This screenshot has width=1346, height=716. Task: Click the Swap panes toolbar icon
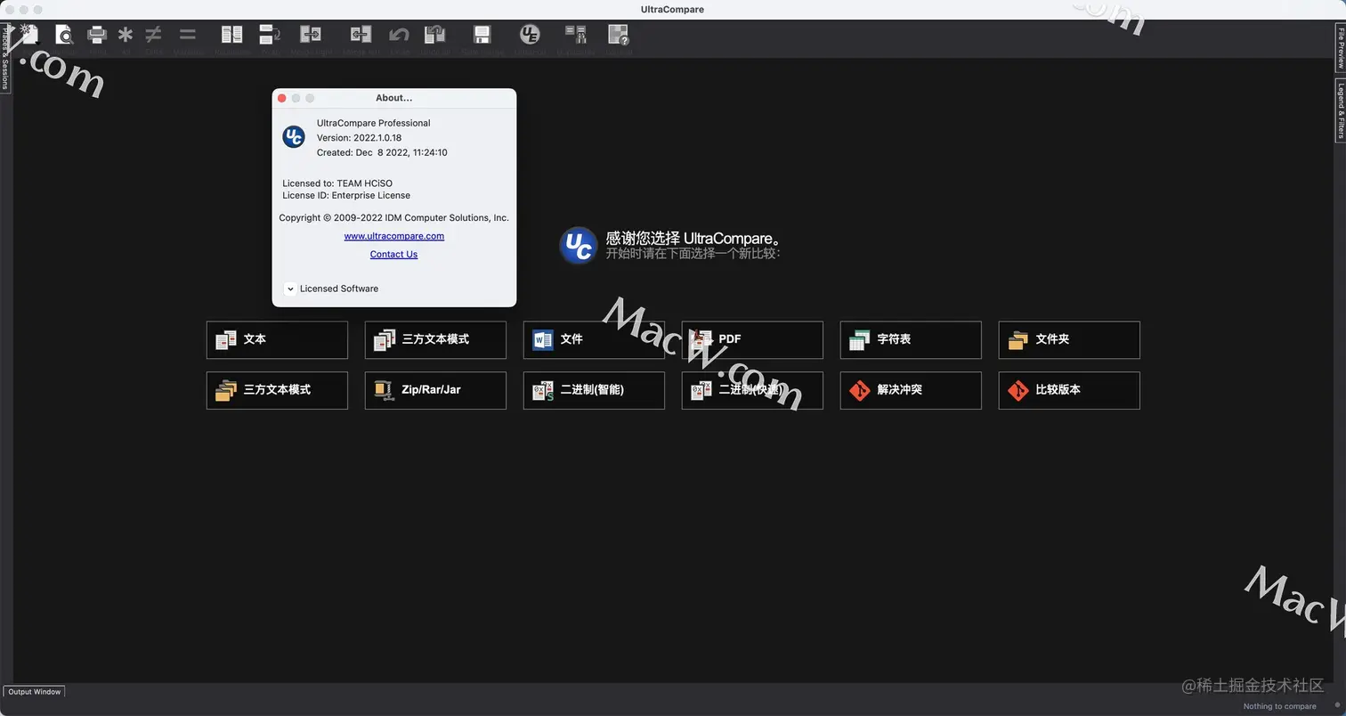[270, 35]
